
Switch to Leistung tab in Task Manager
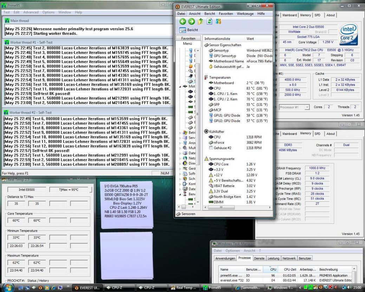pos(273,258)
